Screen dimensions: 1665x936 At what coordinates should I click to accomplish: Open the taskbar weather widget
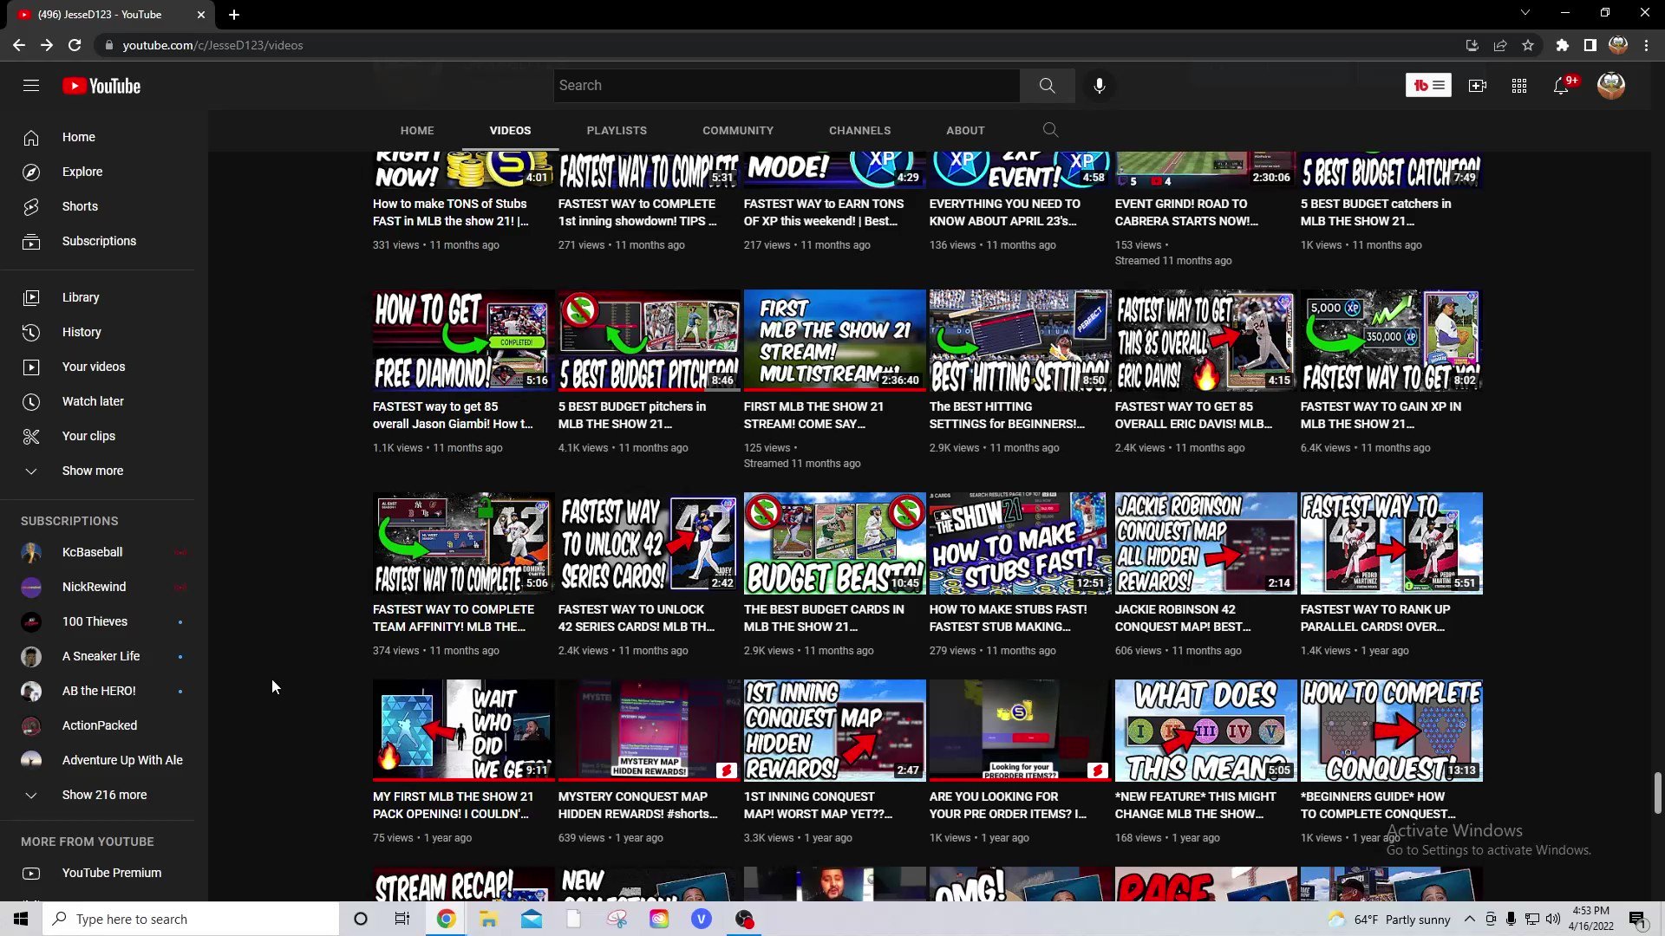[1389, 919]
